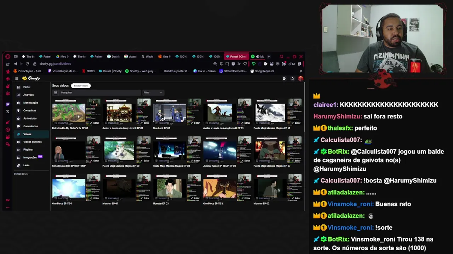Click the Opera logo menu button
The height and width of the screenshot is (254, 453).
(8, 56)
